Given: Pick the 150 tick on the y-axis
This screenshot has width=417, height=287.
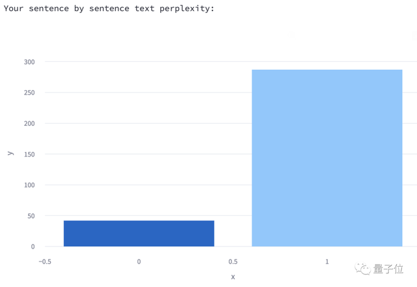Looking at the screenshot, I should click(30, 155).
